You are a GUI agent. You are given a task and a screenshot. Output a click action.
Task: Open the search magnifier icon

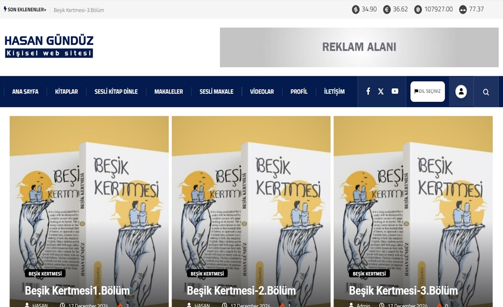coord(486,92)
